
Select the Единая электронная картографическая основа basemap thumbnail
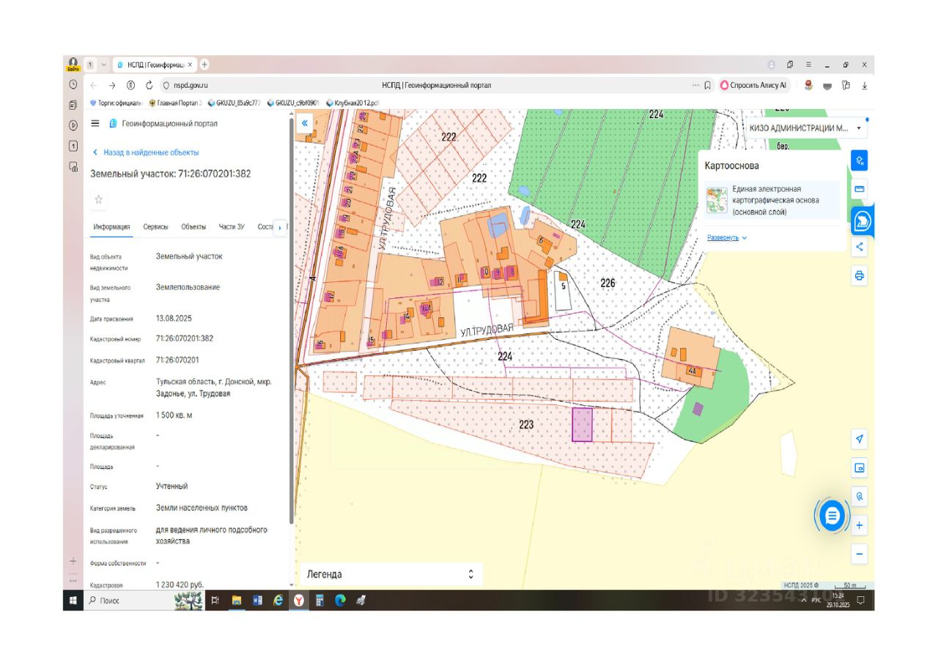click(717, 200)
